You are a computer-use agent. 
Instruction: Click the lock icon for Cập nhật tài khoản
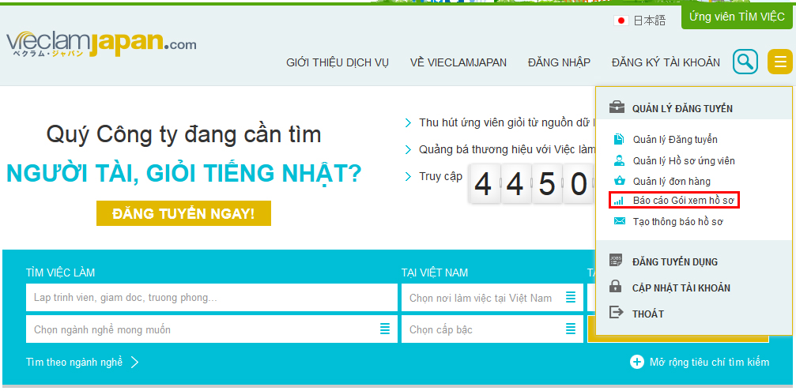(x=617, y=288)
